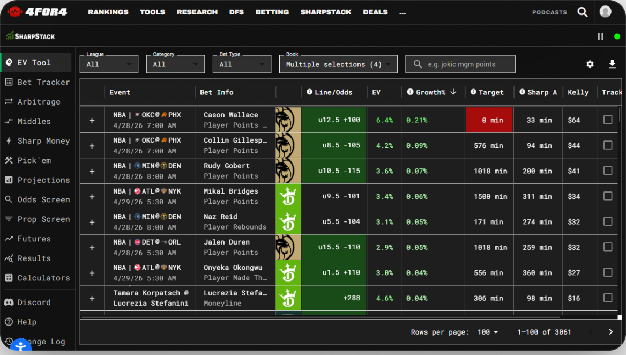Image resolution: width=626 pixels, height=355 pixels.
Task: Click DraftKings logo in Onyeka Okongwu row
Action: click(x=288, y=273)
